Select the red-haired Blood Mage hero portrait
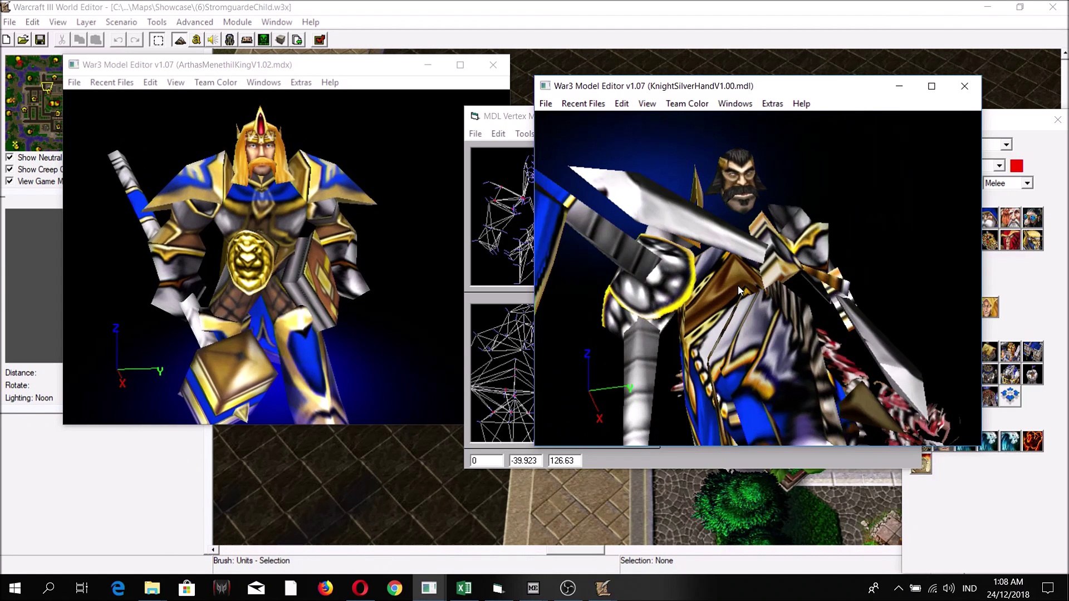This screenshot has height=601, width=1069. 1011,240
